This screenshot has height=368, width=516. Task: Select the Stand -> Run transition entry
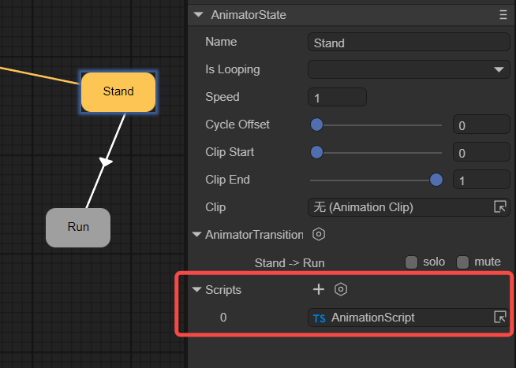pyautogui.click(x=289, y=262)
